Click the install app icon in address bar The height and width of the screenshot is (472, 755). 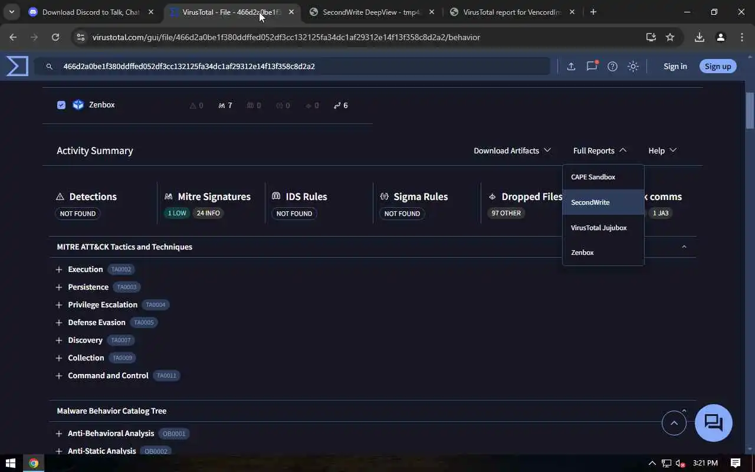click(x=651, y=37)
